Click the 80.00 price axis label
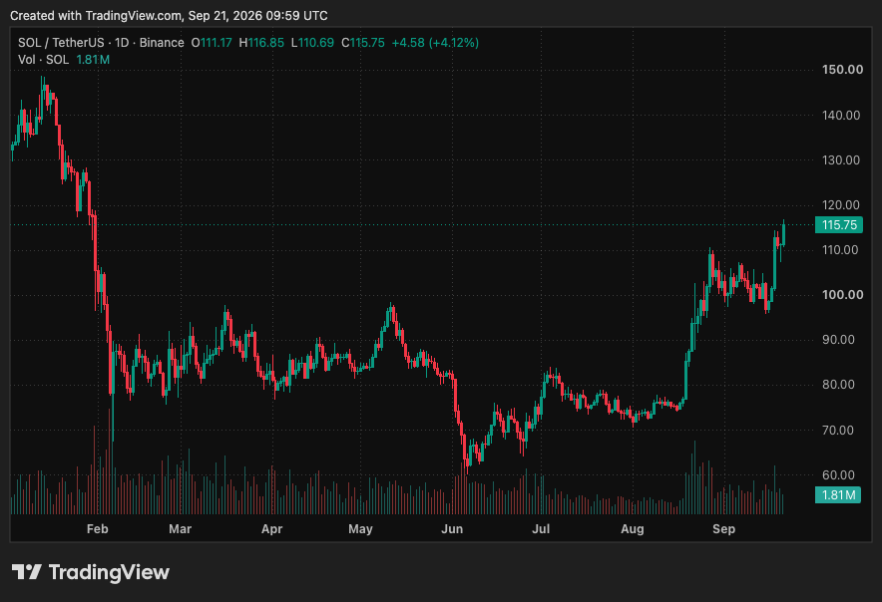The image size is (882, 602). click(839, 385)
